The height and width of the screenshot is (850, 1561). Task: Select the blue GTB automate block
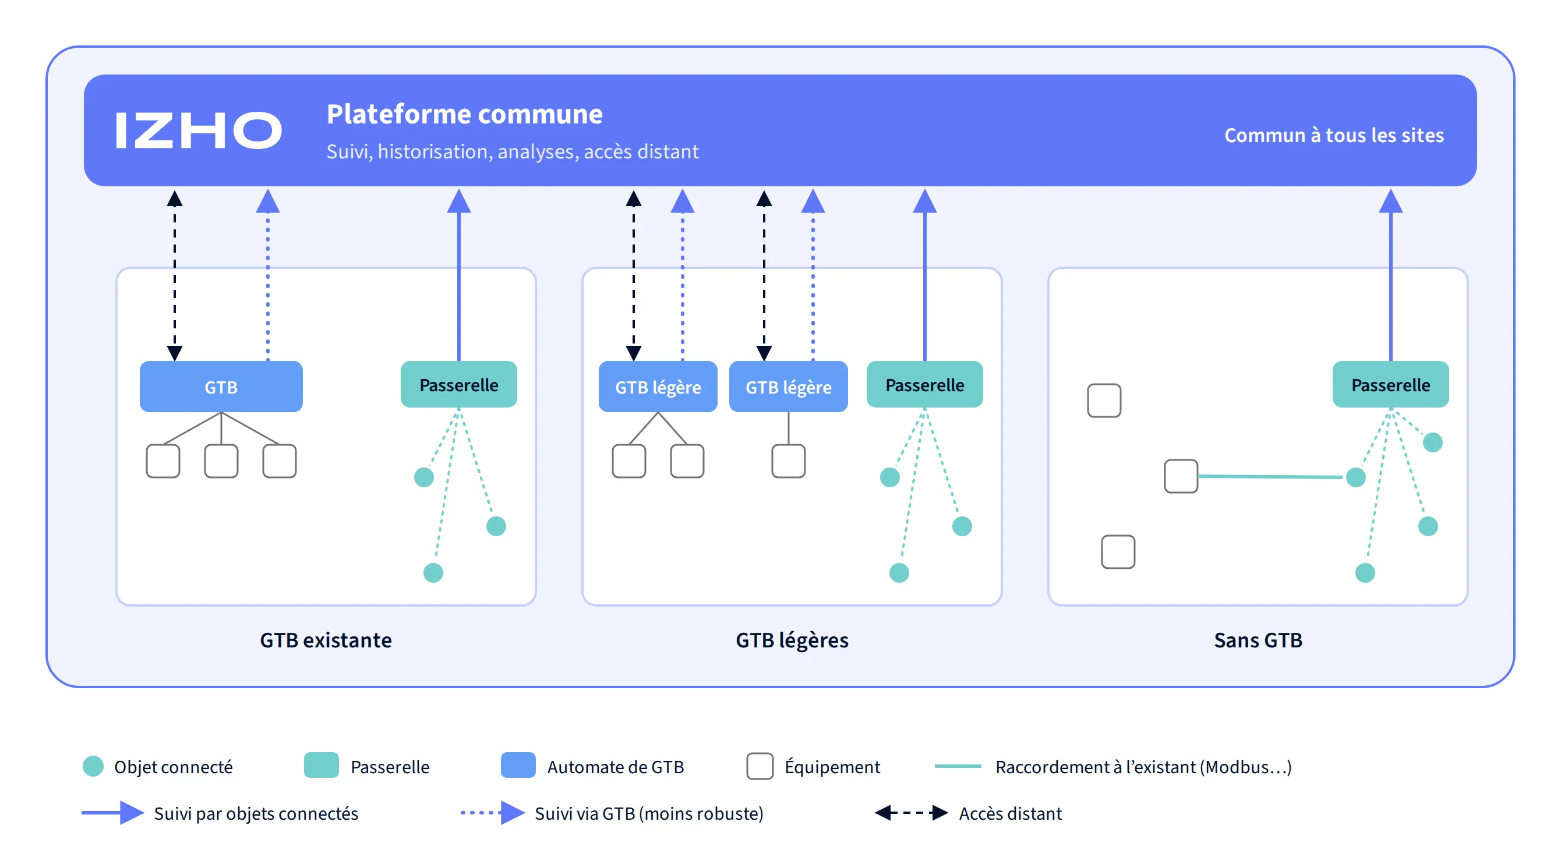[221, 387]
